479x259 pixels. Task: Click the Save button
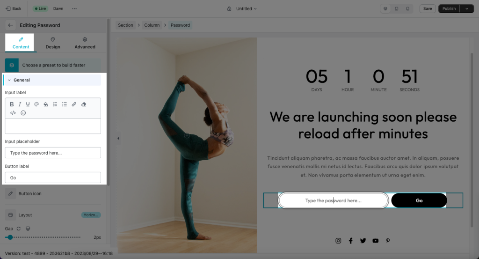click(x=428, y=8)
